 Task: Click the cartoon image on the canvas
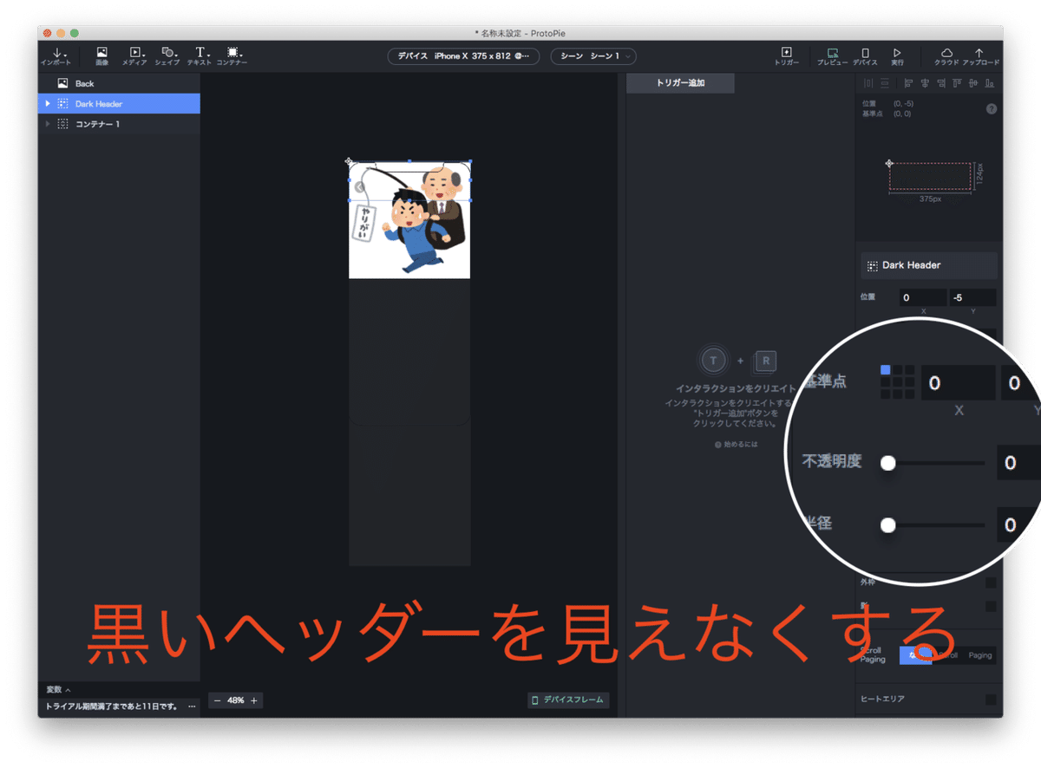(409, 220)
